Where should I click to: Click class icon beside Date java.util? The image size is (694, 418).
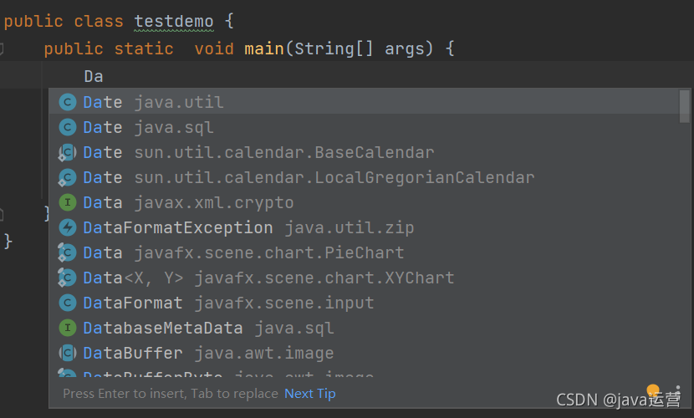68,102
